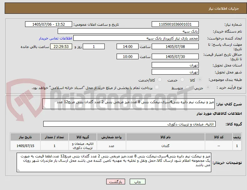This screenshot has height=190, width=247.
Task: Click the کد کالا column header
Action: pos(219,137)
